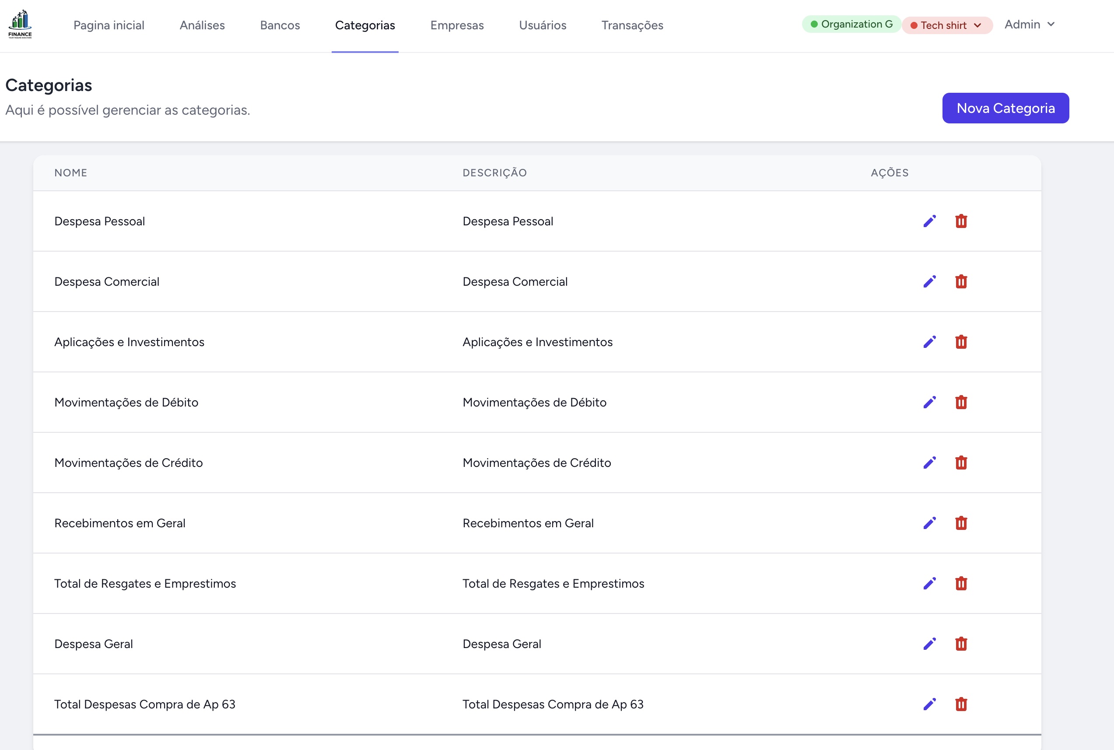Delete the Movimentações de Crédito category

point(961,463)
